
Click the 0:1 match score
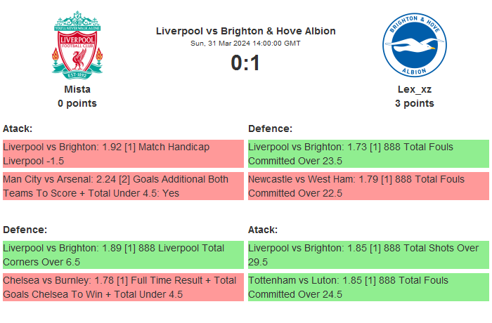pyautogui.click(x=245, y=63)
